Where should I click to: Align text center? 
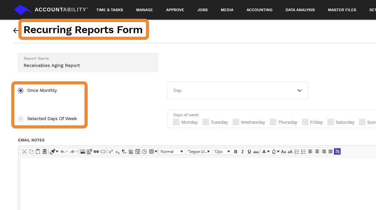click(x=317, y=152)
